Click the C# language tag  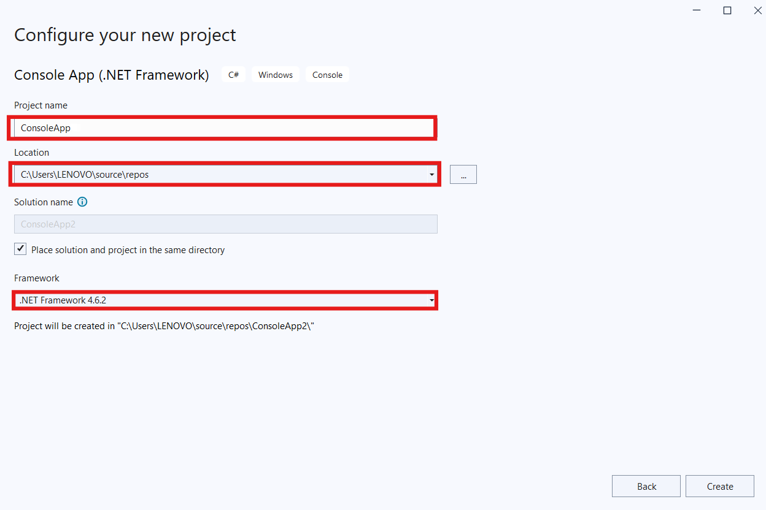(x=233, y=75)
